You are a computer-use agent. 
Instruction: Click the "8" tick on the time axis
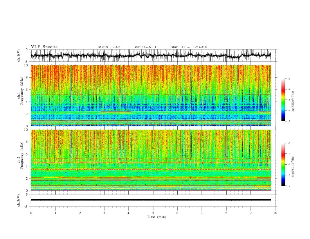pos(226,213)
